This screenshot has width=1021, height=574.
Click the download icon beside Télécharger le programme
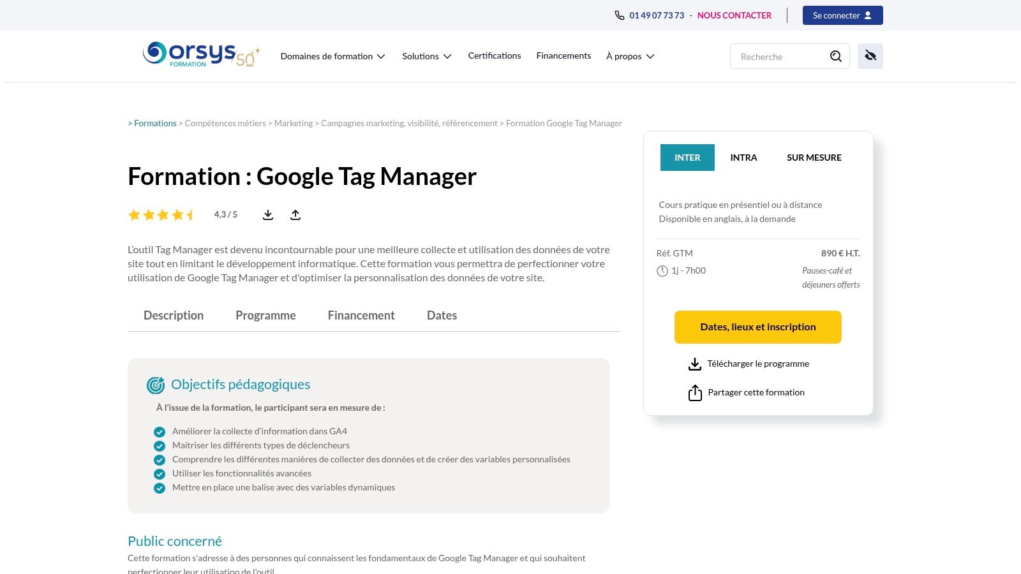pos(695,364)
